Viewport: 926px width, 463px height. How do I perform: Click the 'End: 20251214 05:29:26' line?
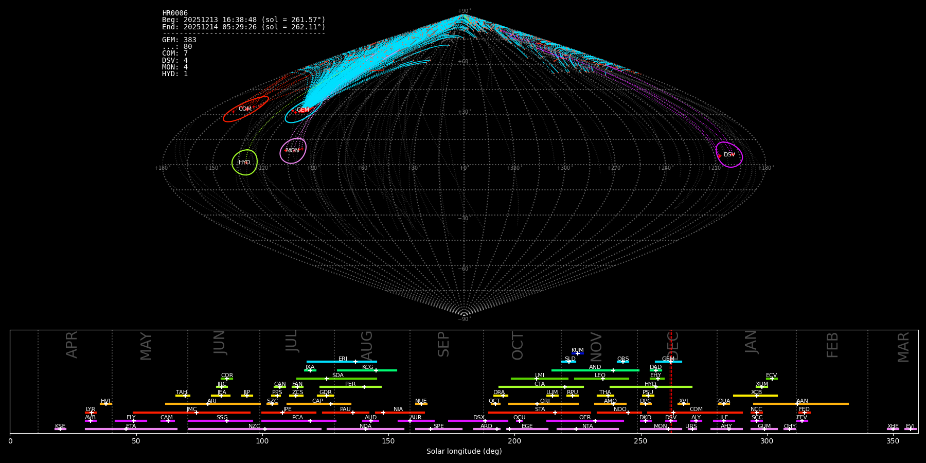point(244,27)
